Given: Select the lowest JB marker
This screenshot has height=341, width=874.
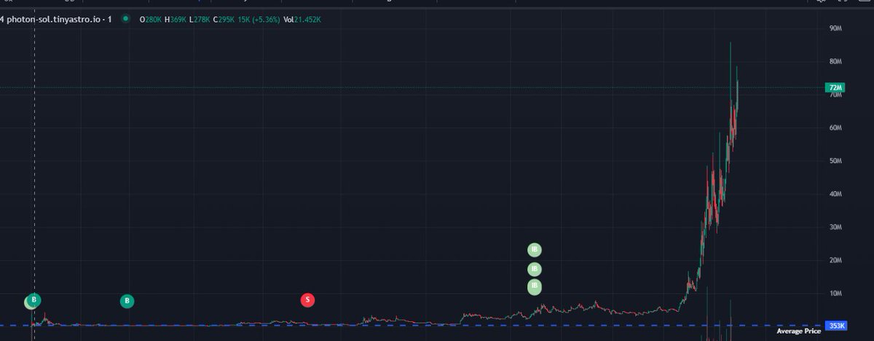Looking at the screenshot, I should pyautogui.click(x=535, y=286).
